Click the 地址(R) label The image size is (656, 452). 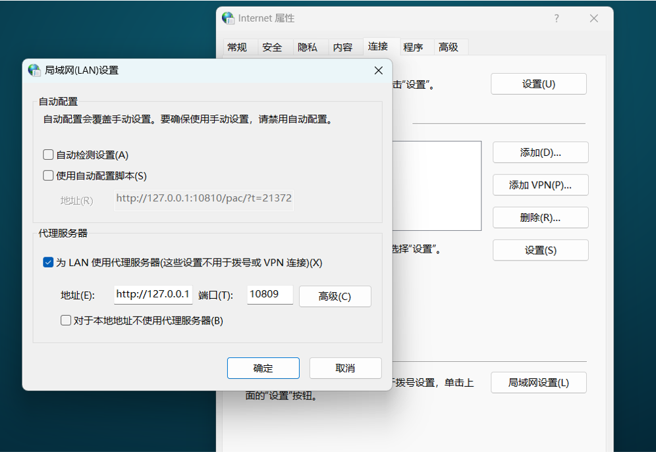click(x=76, y=201)
